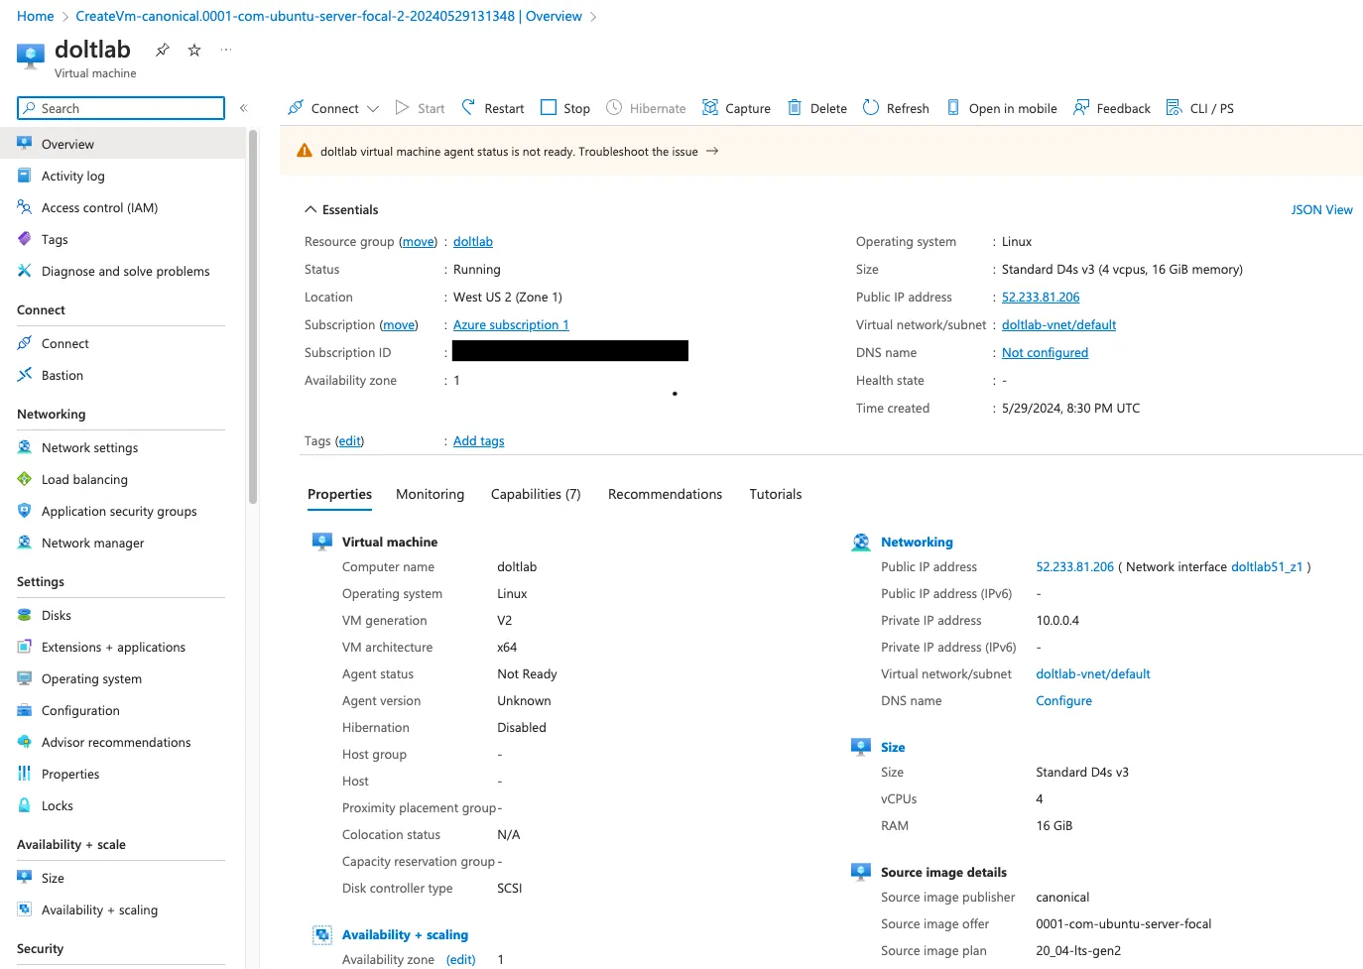Open JSON View of Essentials
Screen dimensions: 1363x969
click(x=1321, y=209)
